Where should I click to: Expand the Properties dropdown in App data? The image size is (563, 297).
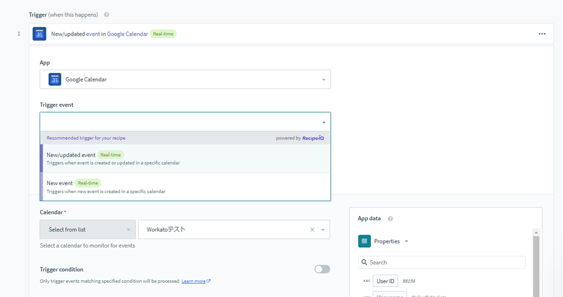tap(407, 241)
